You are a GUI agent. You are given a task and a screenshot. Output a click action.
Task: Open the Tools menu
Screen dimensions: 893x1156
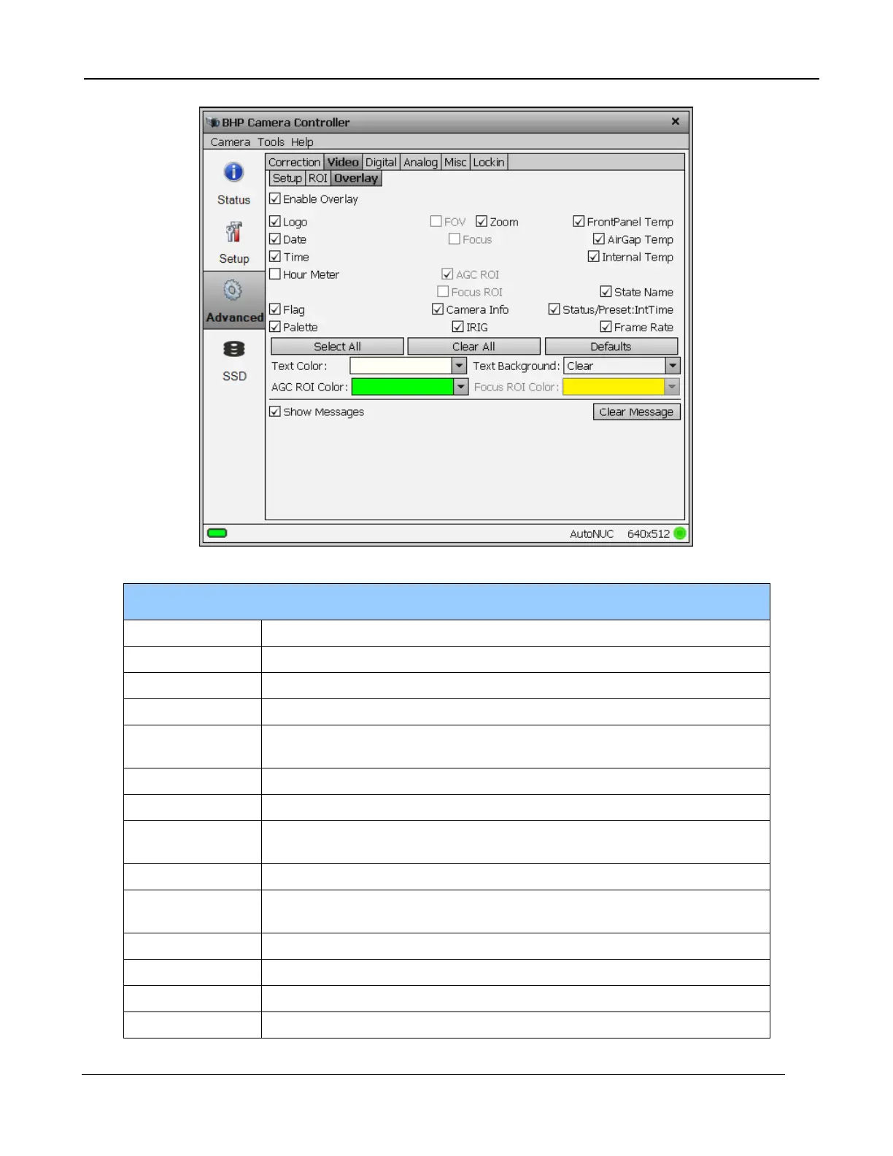pos(271,142)
